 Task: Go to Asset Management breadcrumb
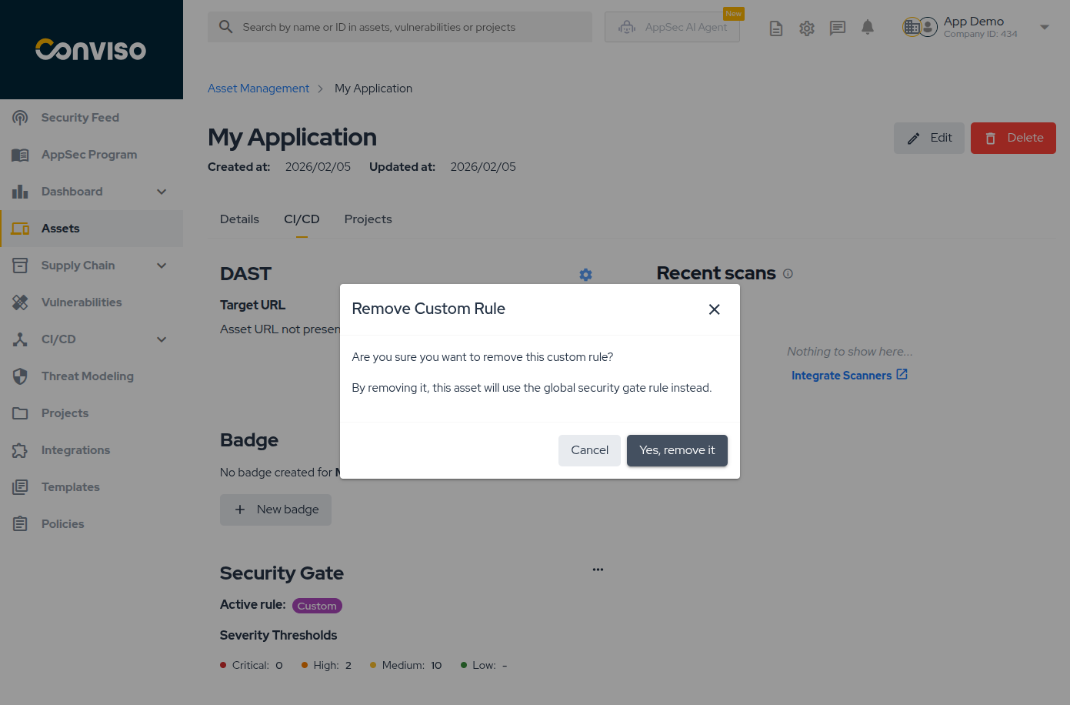click(x=258, y=89)
